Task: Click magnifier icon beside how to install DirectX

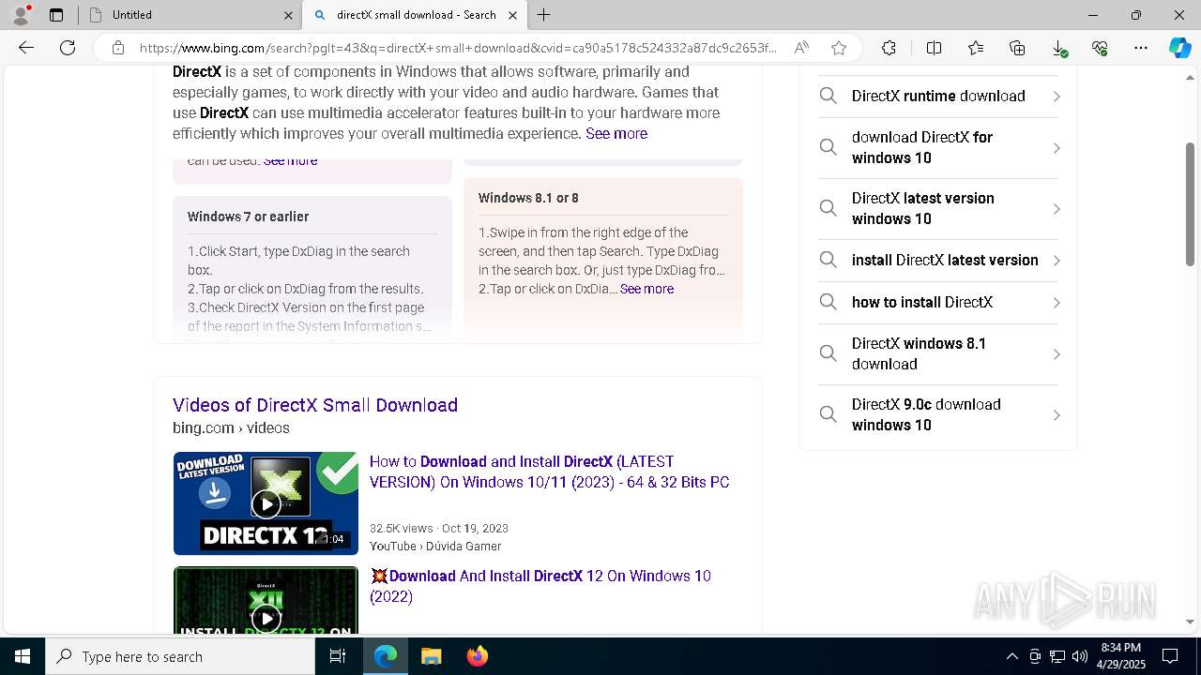Action: pyautogui.click(x=828, y=302)
